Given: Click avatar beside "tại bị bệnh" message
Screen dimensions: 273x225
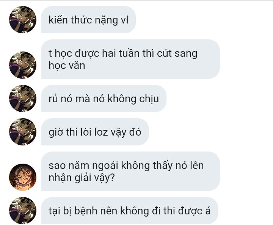Looking at the screenshot, I should [x=23, y=211].
